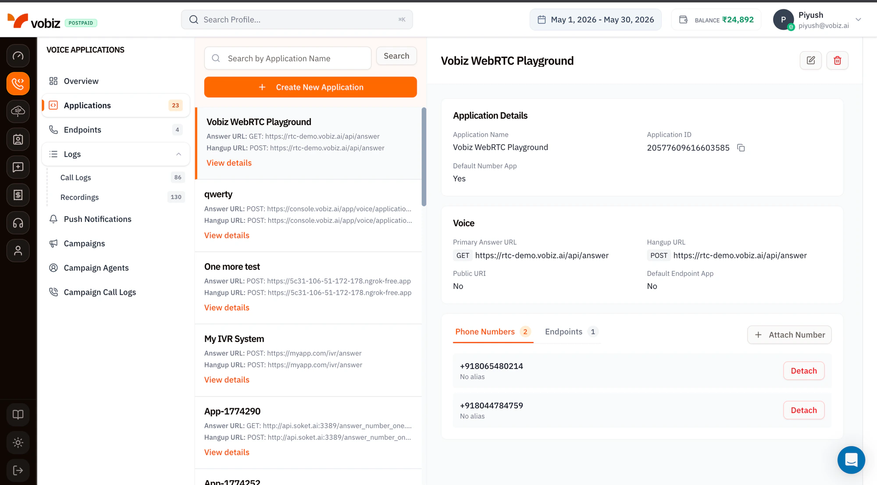This screenshot has height=485, width=877.
Task: Click phone number +918065480214
Action: [x=491, y=366]
